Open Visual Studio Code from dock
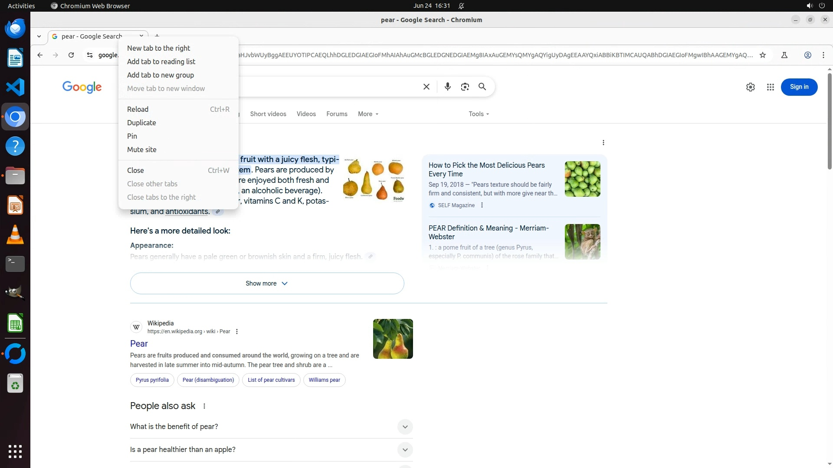 pyautogui.click(x=15, y=88)
